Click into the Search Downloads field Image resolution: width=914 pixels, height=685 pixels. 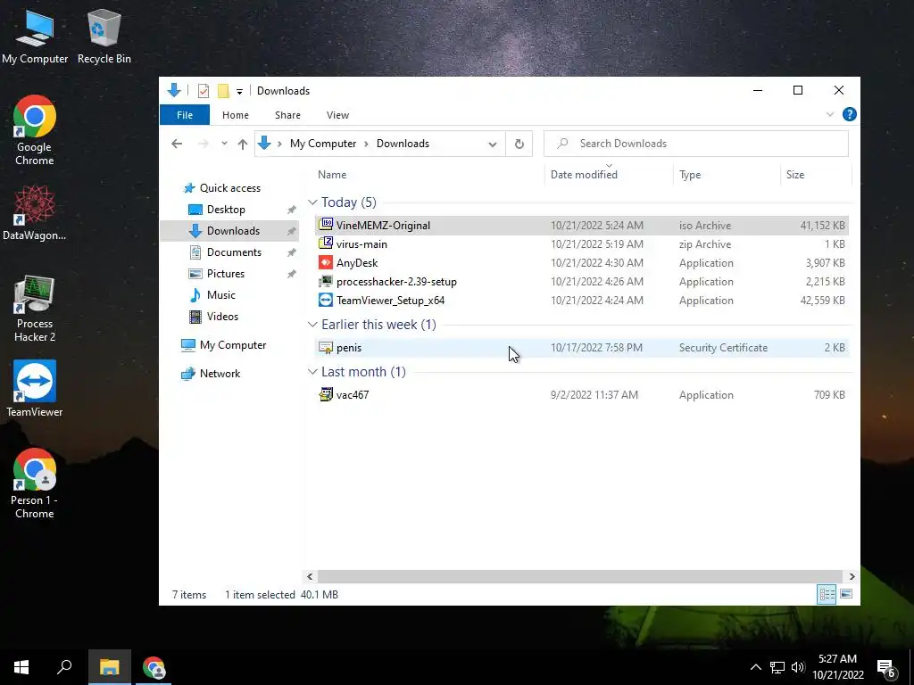click(x=696, y=144)
